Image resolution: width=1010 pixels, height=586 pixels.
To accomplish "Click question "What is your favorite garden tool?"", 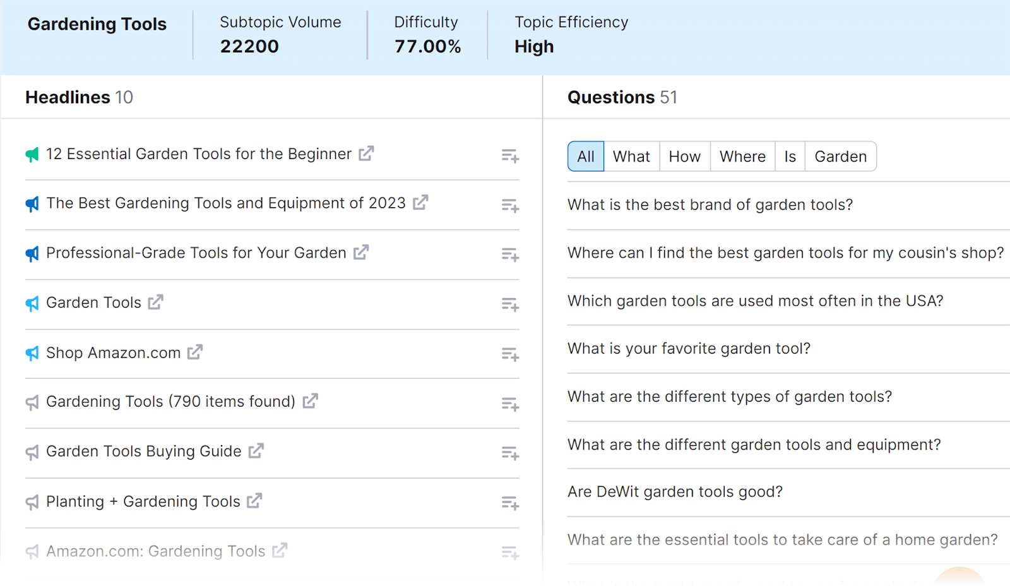I will [689, 349].
